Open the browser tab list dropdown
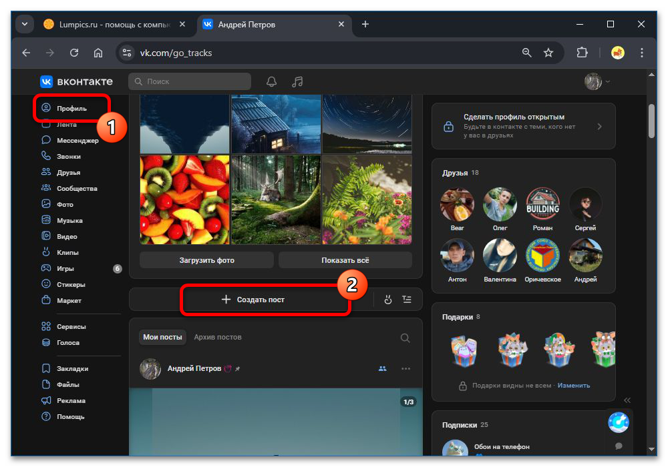Viewport: 668px width, 467px height. tap(25, 24)
